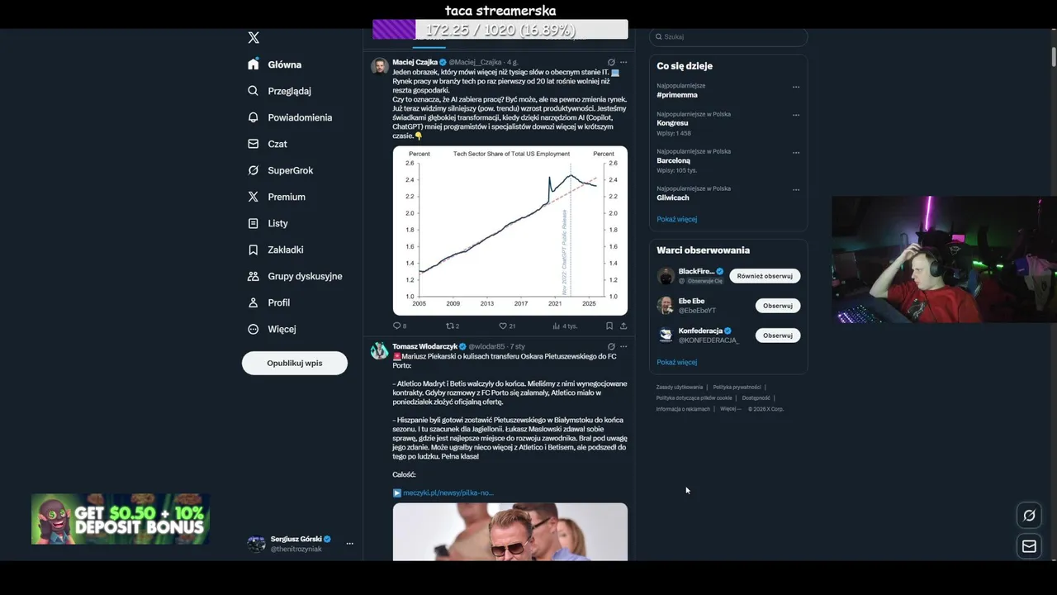The height and width of the screenshot is (595, 1057).
Task: Open the meczyki.pl article link
Action: pyautogui.click(x=448, y=493)
